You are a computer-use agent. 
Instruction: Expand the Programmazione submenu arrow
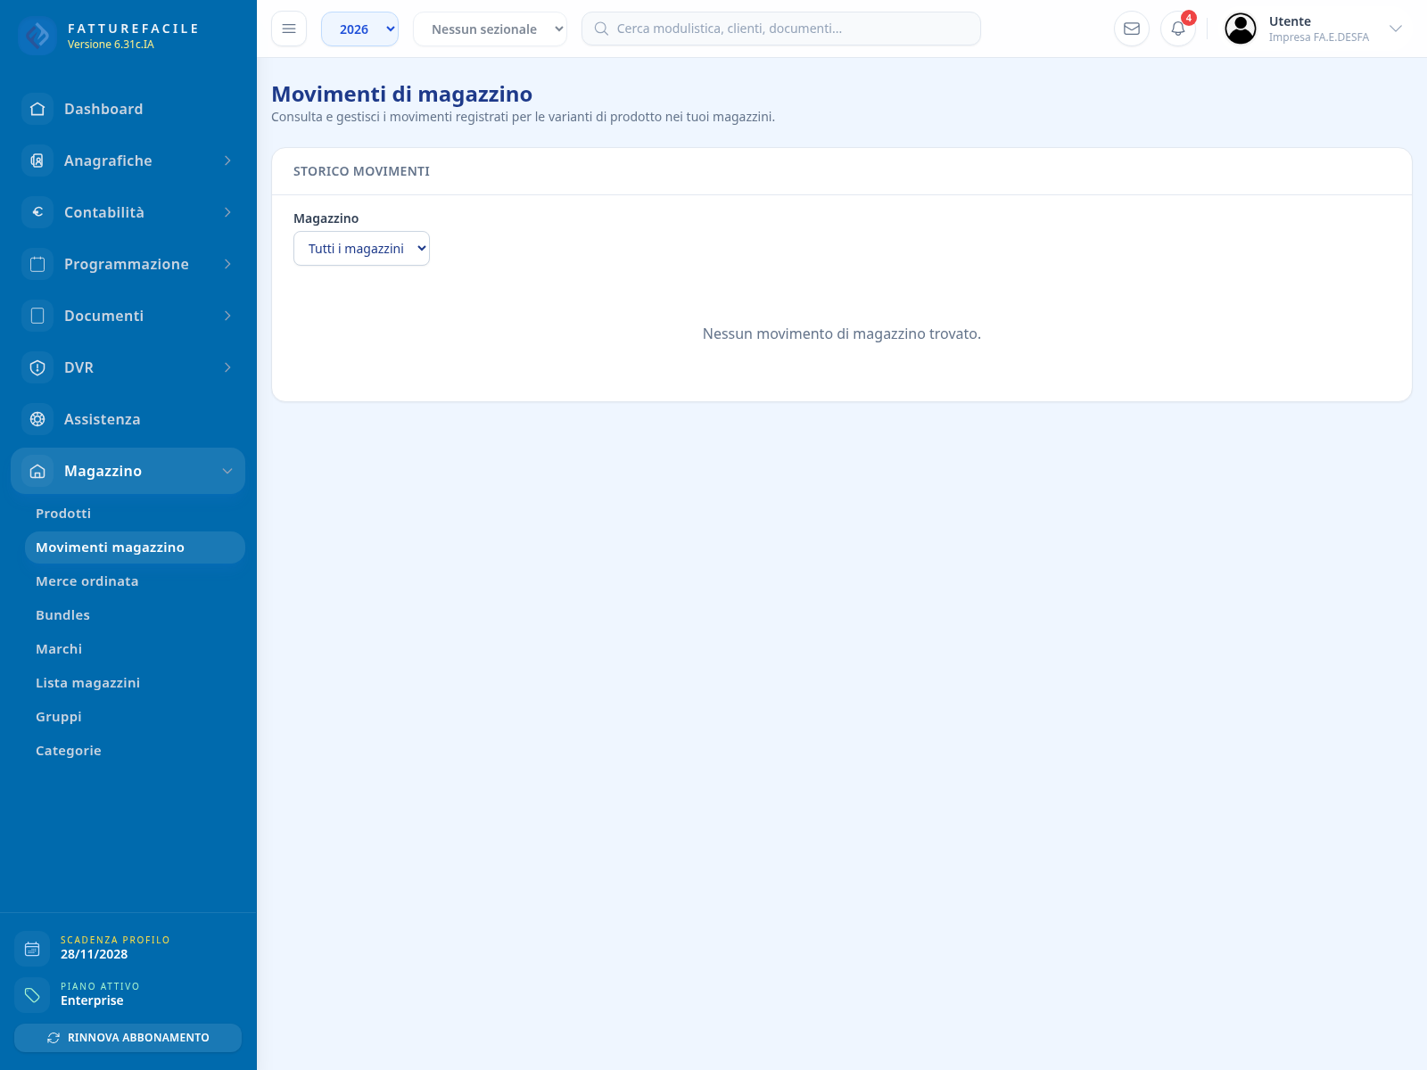click(x=227, y=264)
